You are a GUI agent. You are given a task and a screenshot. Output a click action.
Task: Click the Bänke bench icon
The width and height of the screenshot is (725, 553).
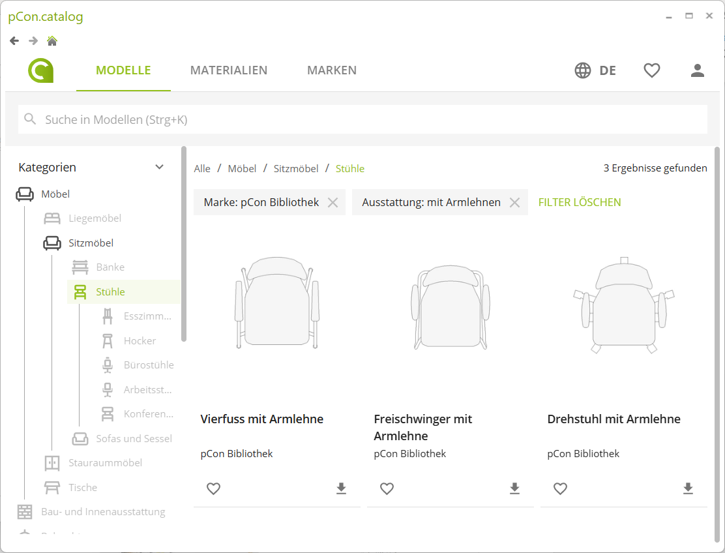click(x=80, y=267)
